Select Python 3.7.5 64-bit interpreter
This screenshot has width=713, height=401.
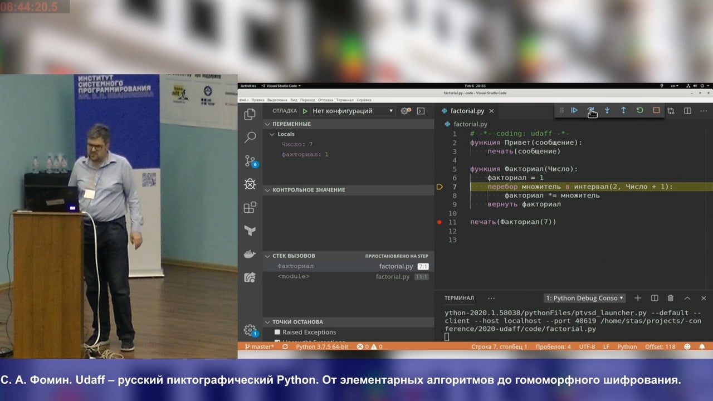click(322, 346)
